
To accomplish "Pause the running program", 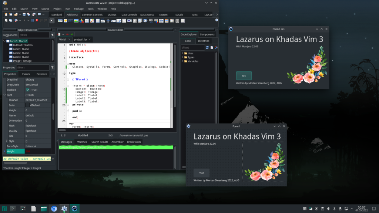I will click(33, 21).
